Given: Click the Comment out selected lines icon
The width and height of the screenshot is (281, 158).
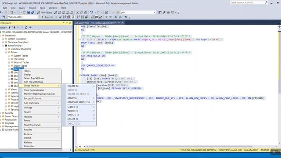Looking at the screenshot, I should [x=106, y=17].
